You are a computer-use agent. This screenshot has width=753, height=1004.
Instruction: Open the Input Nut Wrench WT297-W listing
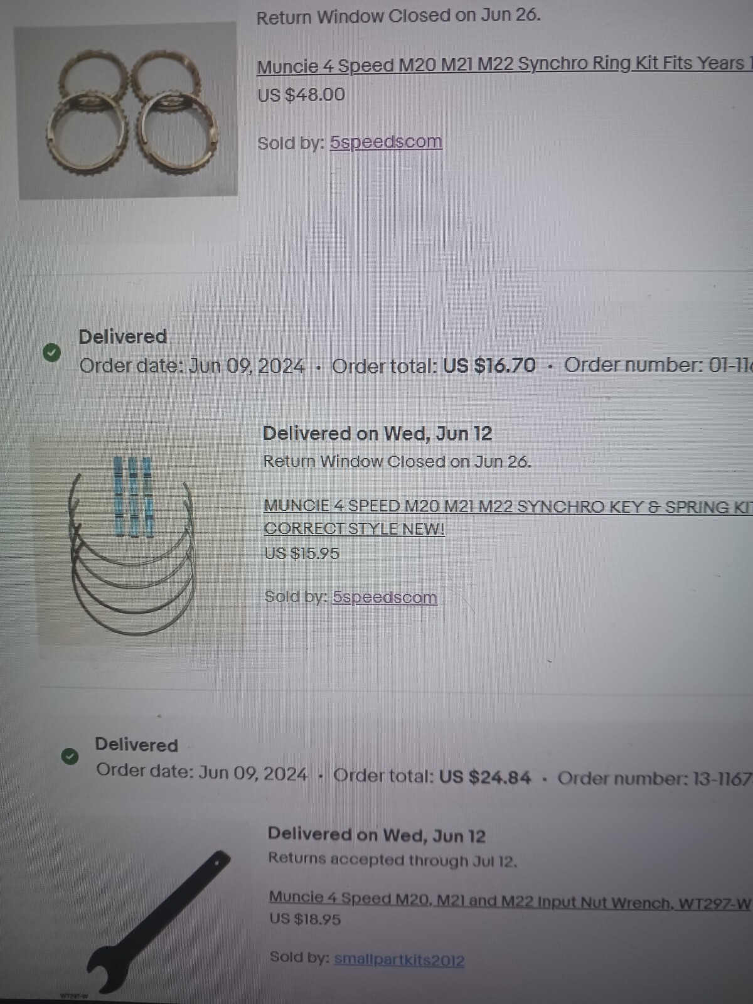pyautogui.click(x=510, y=899)
